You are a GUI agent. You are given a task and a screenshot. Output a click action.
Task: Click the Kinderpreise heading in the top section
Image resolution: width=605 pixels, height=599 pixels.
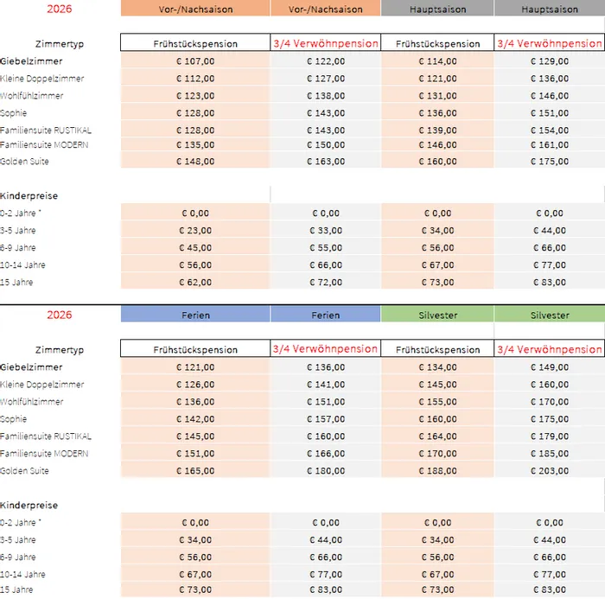[29, 196]
